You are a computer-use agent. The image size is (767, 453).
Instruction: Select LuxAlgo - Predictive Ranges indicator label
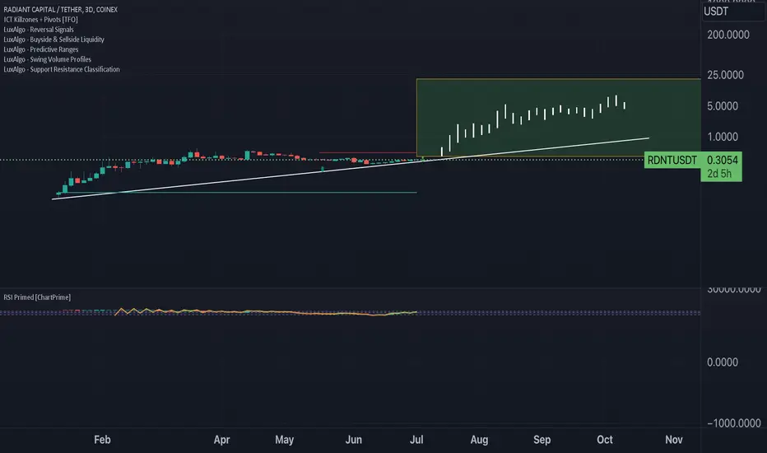coord(40,49)
